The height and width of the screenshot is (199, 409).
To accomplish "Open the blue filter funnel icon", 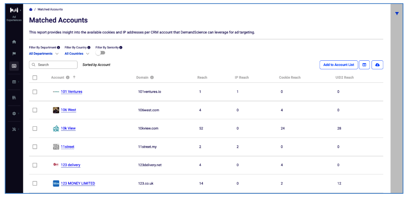I will point(397,13).
